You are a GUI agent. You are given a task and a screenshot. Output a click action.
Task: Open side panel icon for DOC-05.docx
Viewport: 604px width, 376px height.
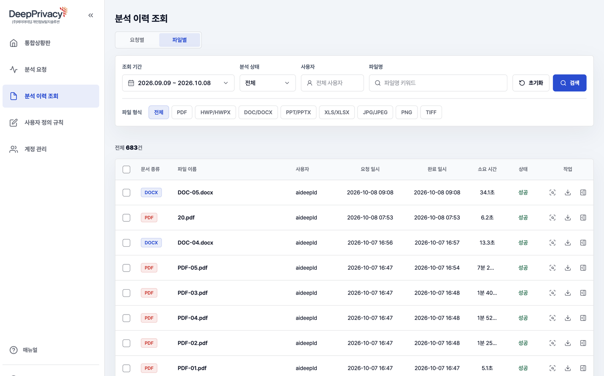583,193
